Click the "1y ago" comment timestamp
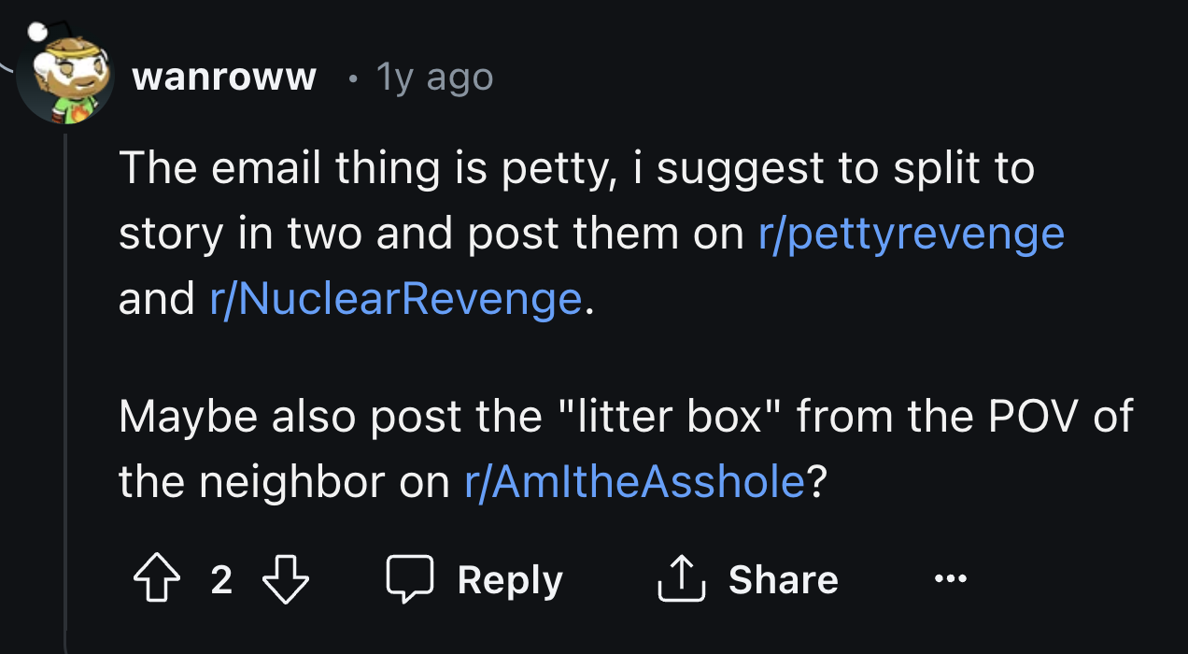Screen dimensions: 1188x654 (433, 77)
